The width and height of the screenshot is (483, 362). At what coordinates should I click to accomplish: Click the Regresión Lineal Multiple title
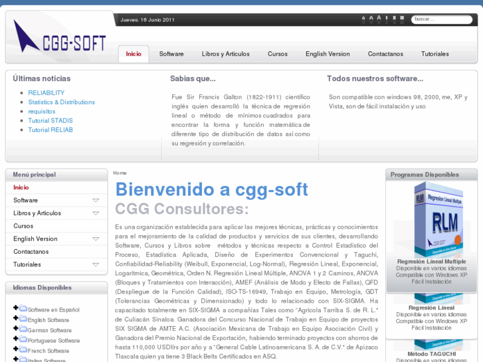coord(431,262)
